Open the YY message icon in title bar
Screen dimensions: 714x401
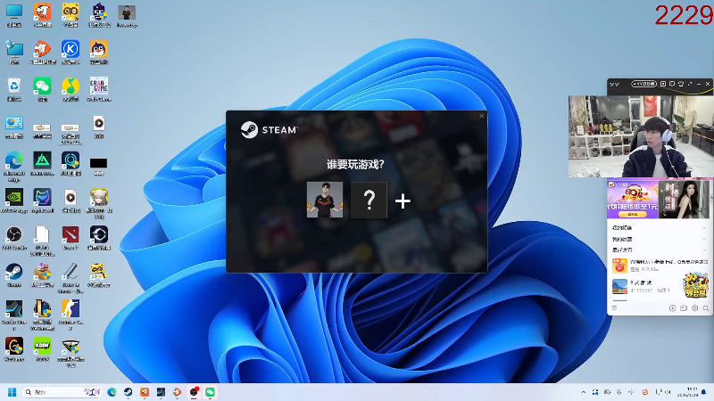point(672,84)
